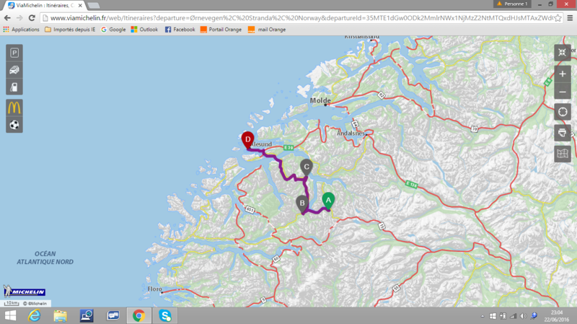Open Google bookmark
Screen dimensions: 577x324
coord(113,30)
